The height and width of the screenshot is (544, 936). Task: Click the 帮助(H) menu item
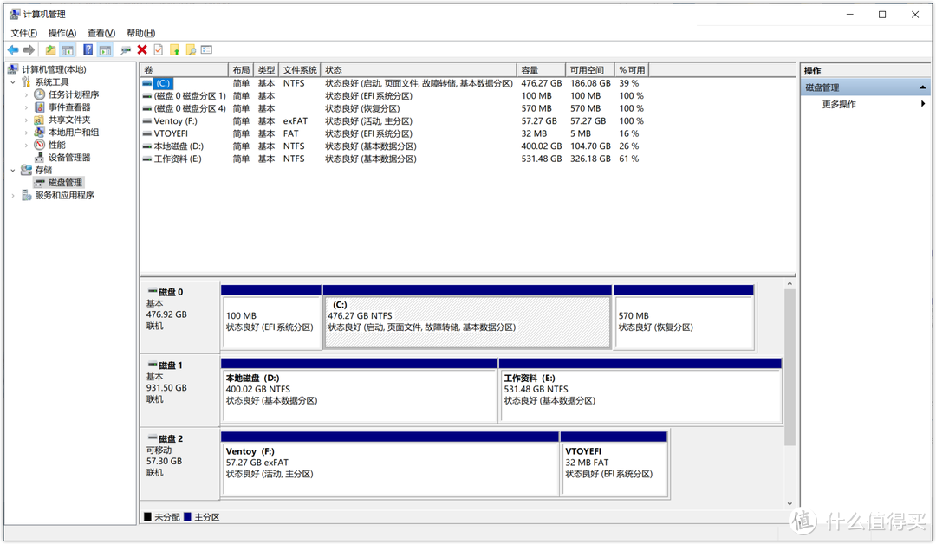click(x=140, y=32)
